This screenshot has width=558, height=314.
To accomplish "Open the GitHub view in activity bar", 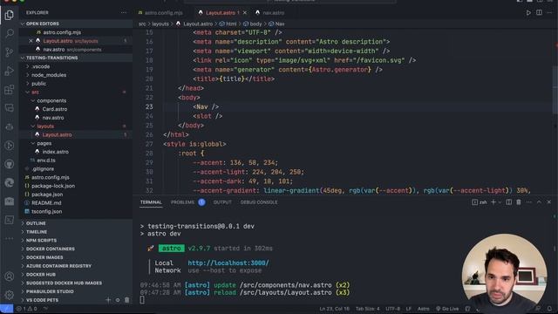I will [x=10, y=164].
